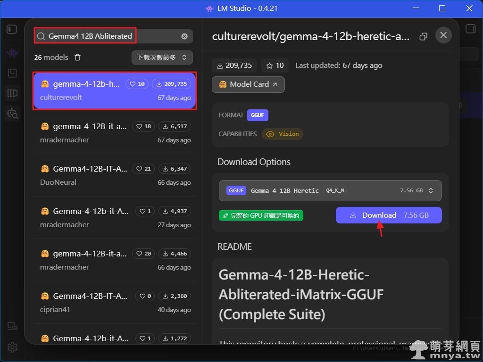Open the Model Card link
This screenshot has height=362, width=483.
pos(248,84)
